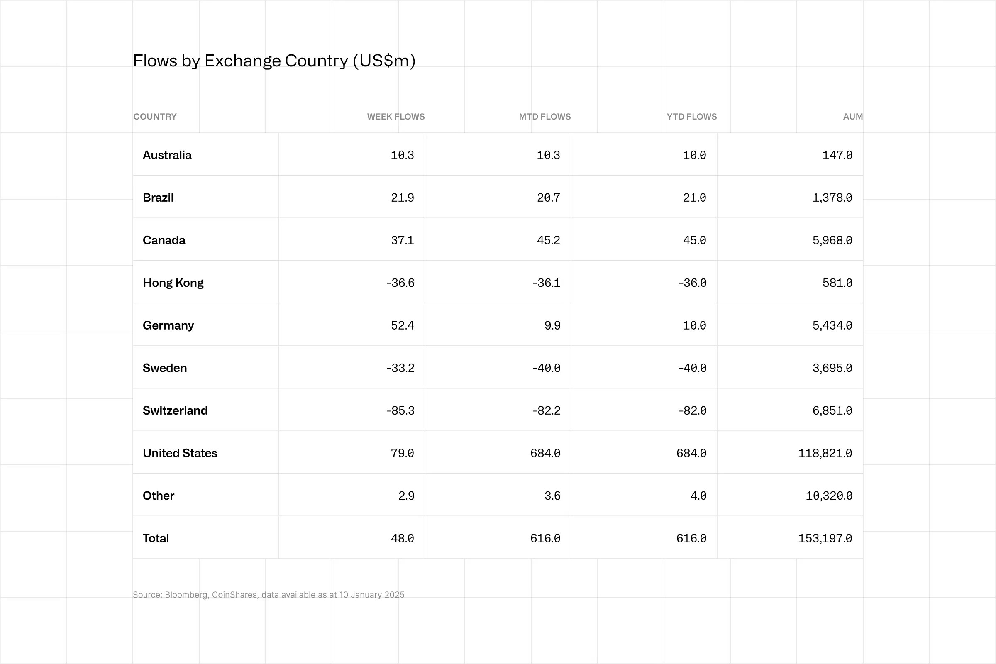The height and width of the screenshot is (664, 996).
Task: Click the Bloomberg, CoinShares source note
Action: point(269,595)
